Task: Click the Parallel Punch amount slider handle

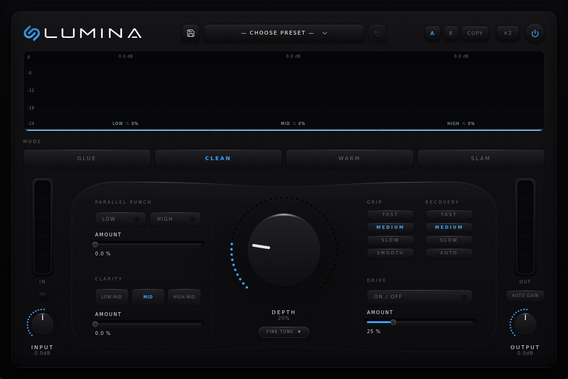Action: [x=95, y=244]
